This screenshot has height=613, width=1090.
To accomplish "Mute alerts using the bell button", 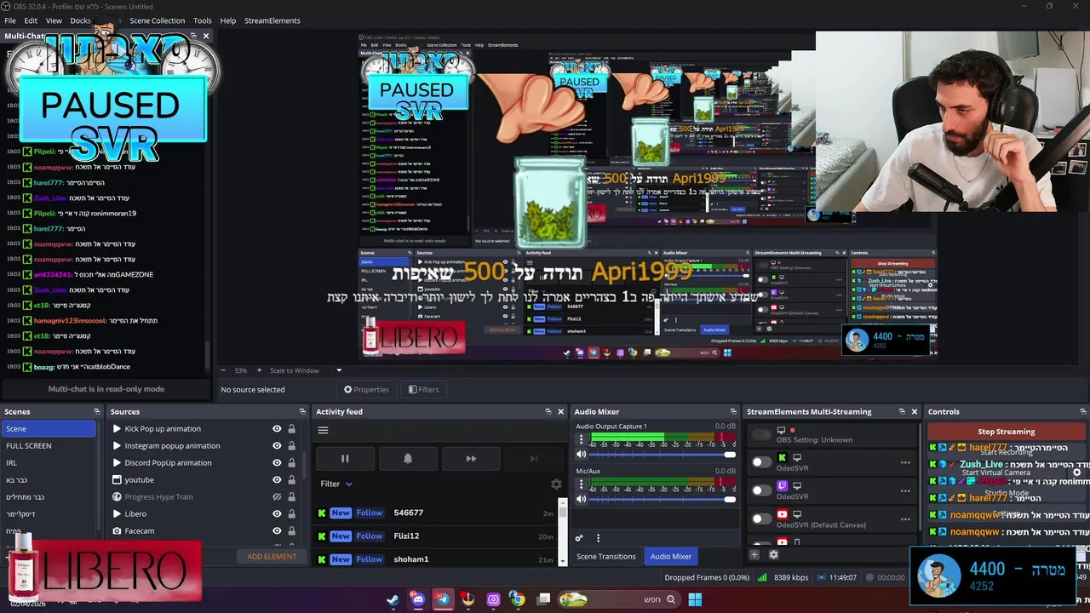I will 408,459.
